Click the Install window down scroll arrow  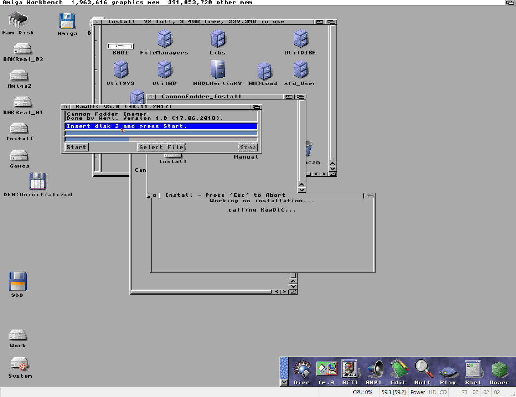point(333,169)
